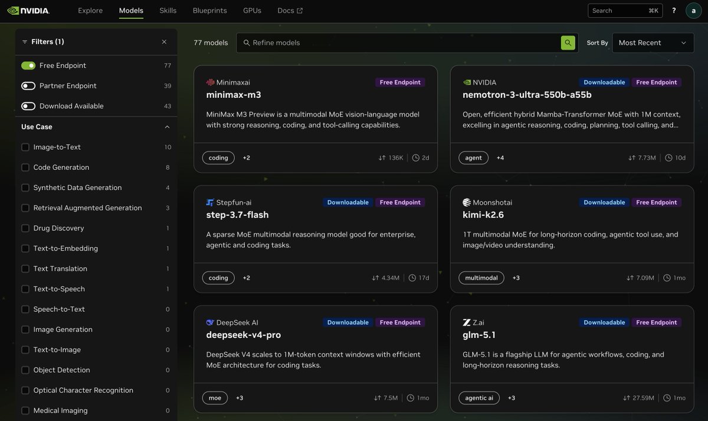Click the DeepSeek AI logo on deepseek-v4-pro card
This screenshot has height=421, width=708.
(210, 323)
